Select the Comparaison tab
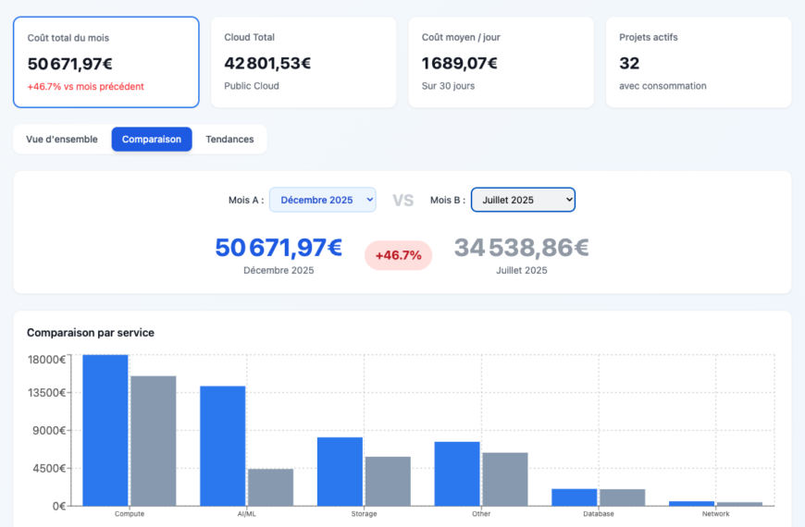This screenshot has height=527, width=805. [x=152, y=140]
